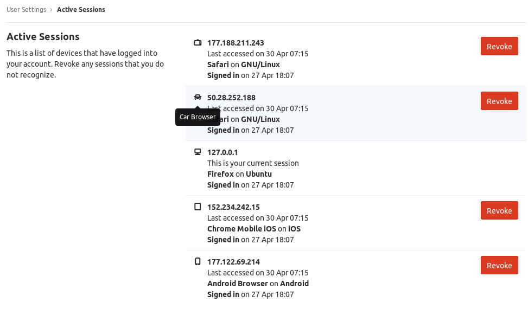Image resolution: width=528 pixels, height=309 pixels.
Task: Click the IP address 177.122.69.214
Action: click(x=233, y=262)
